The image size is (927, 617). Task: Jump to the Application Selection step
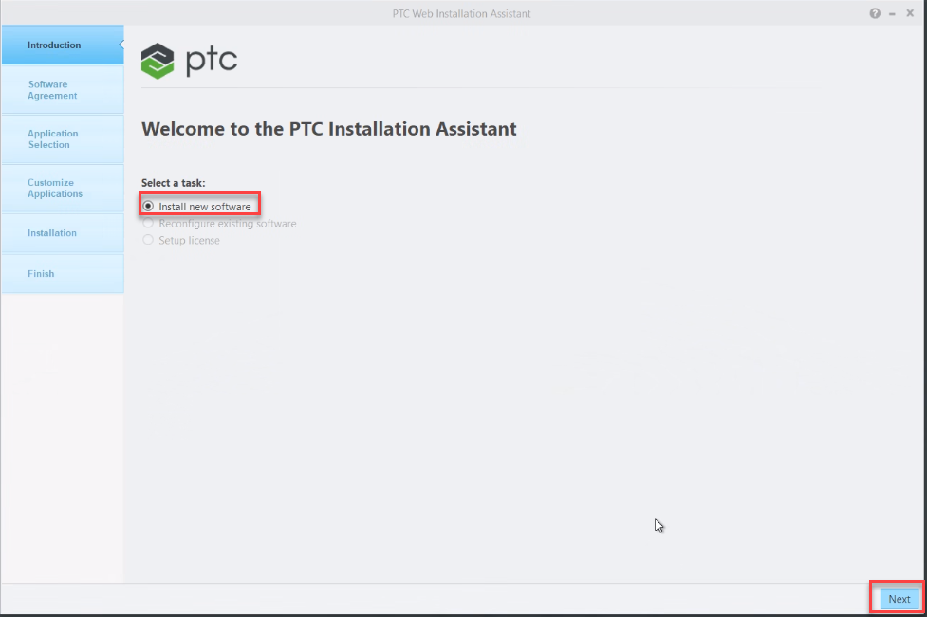pyautogui.click(x=62, y=138)
